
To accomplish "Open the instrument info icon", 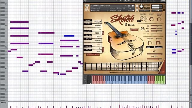I will (133, 6).
